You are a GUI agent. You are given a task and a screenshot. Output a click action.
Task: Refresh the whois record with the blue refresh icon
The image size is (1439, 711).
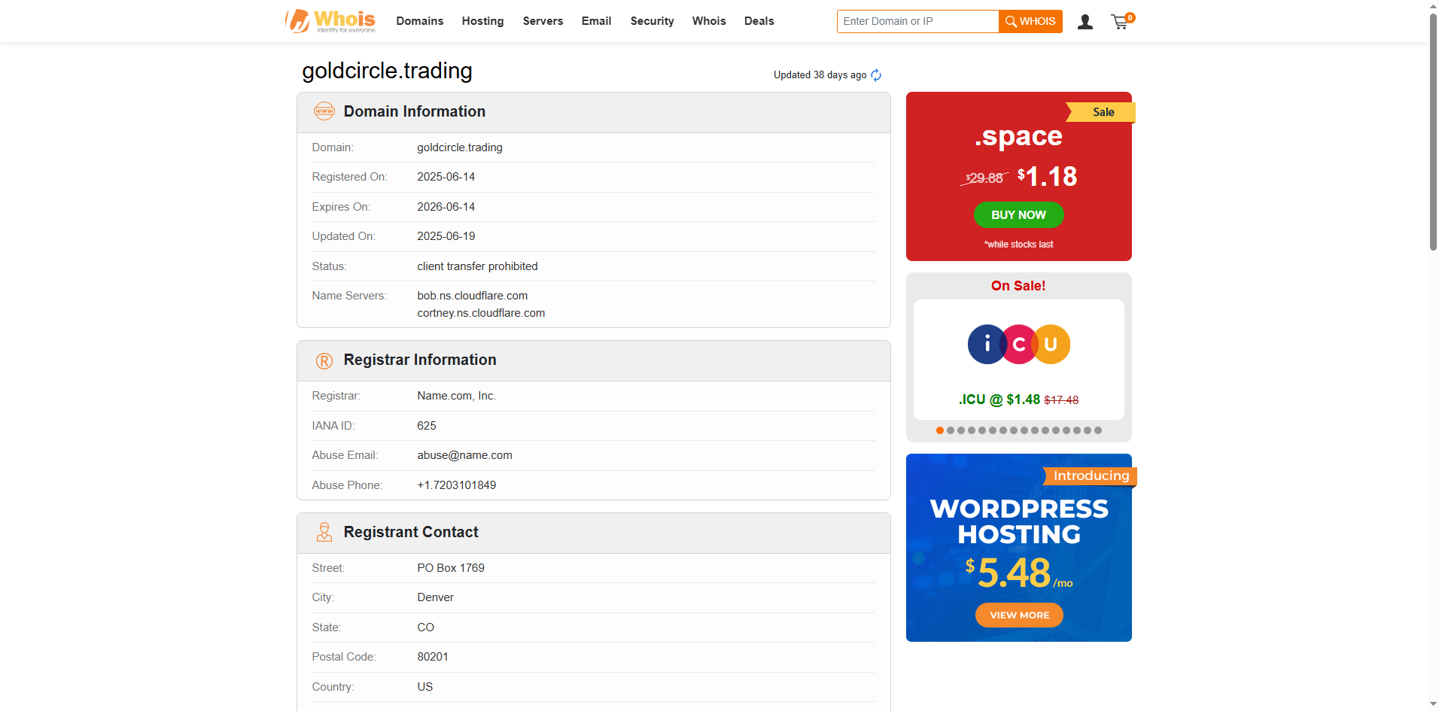[876, 75]
